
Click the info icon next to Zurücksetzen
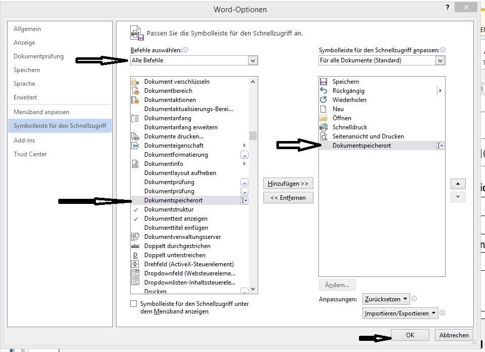click(414, 299)
